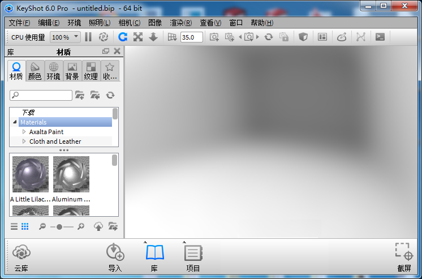Open the 帮助 menu
This screenshot has width=422, height=279.
[262, 23]
